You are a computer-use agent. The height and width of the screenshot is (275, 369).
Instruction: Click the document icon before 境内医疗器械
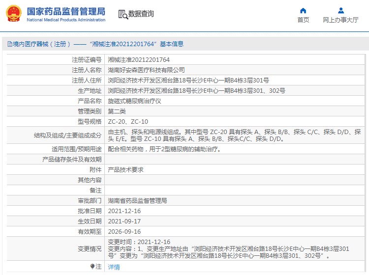[x=10, y=44]
